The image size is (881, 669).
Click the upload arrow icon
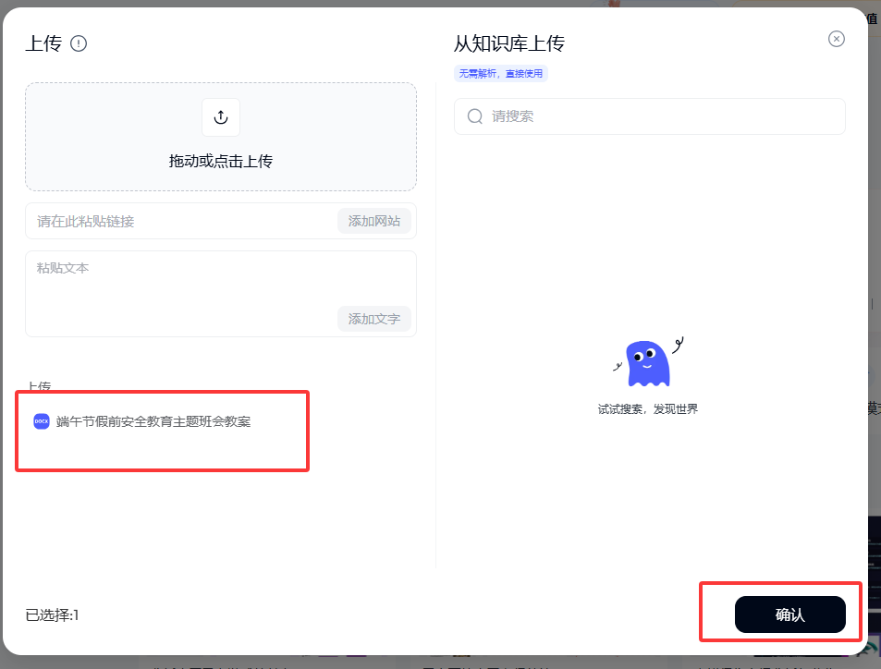[x=220, y=116]
